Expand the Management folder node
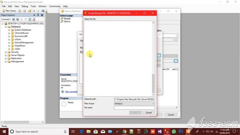 click(6, 61)
